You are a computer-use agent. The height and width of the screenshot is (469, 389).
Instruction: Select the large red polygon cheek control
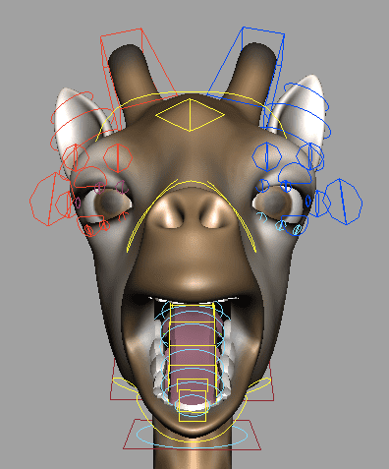pos(50,199)
